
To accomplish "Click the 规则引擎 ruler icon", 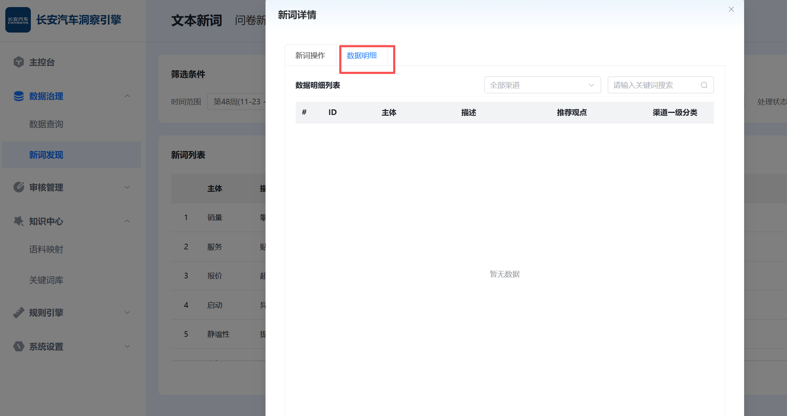I will (x=18, y=312).
